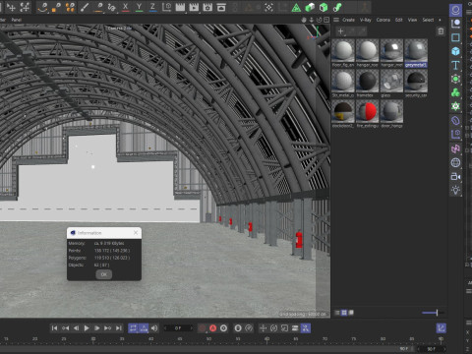
Task: Toggle position key recording icon
Action: [264, 328]
